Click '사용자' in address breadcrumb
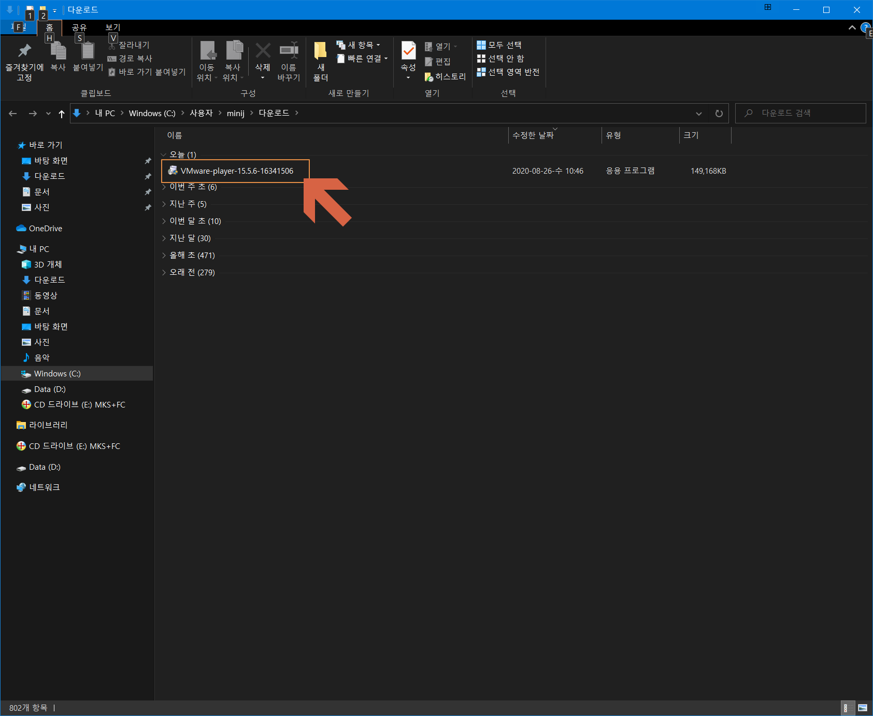Image resolution: width=873 pixels, height=716 pixels. pos(201,113)
